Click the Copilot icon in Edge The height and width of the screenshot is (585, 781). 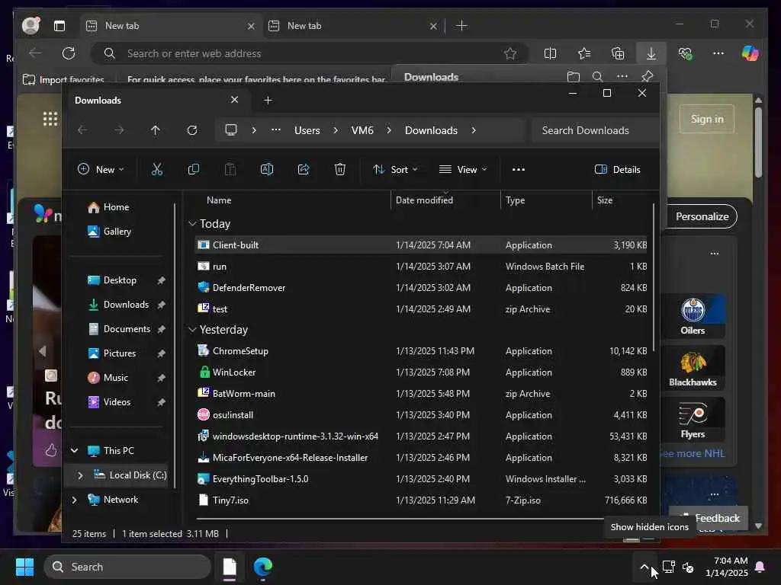(x=750, y=53)
